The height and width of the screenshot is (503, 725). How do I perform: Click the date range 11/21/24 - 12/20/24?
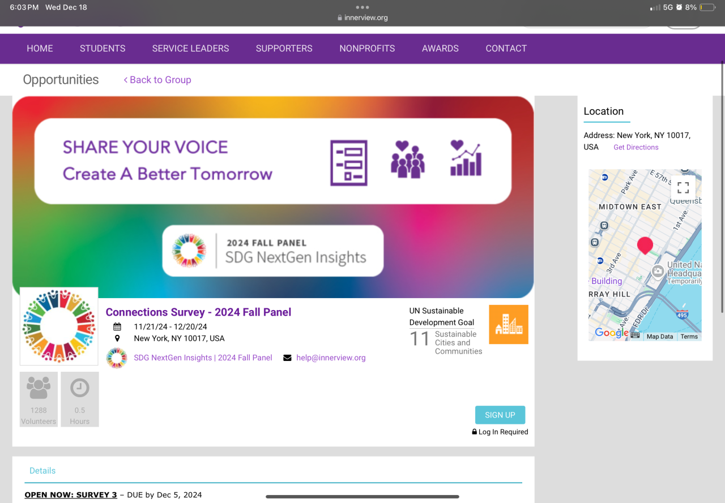coord(170,326)
